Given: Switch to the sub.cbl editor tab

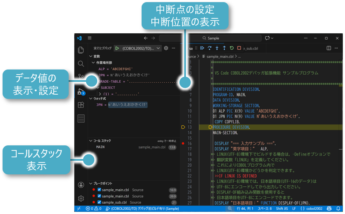Looking at the screenshot, I should coord(251,49).
